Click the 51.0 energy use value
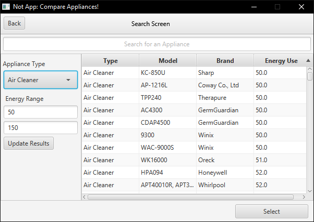The image size is (314, 222). click(261, 160)
